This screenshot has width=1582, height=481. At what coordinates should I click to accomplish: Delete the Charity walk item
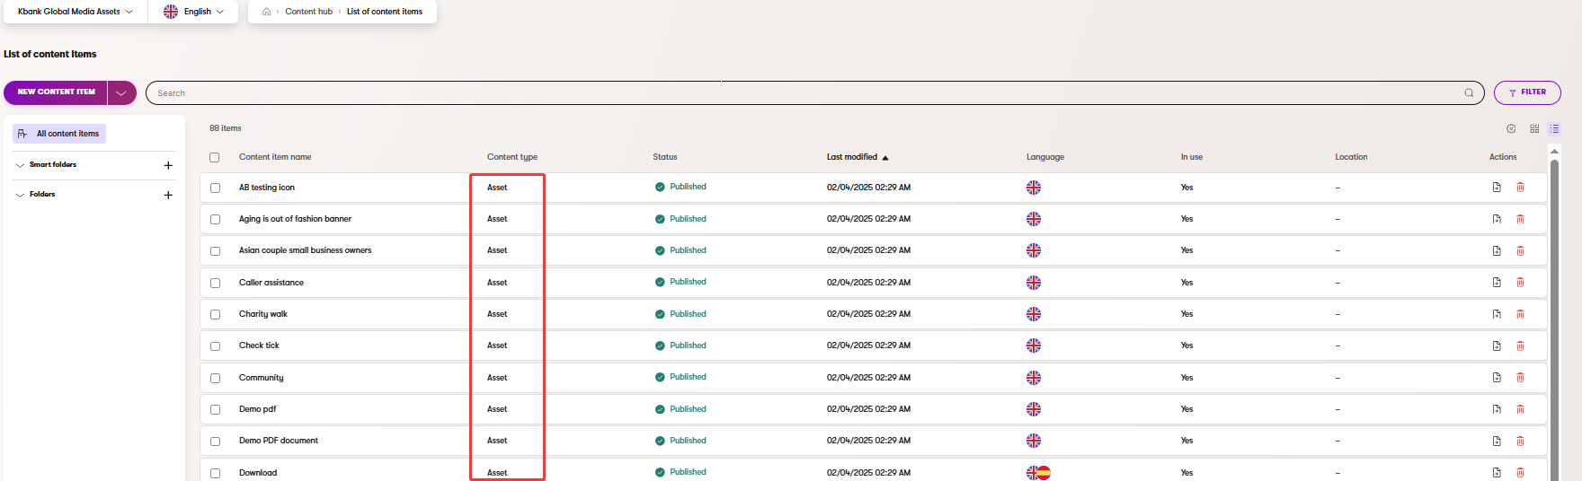point(1520,314)
